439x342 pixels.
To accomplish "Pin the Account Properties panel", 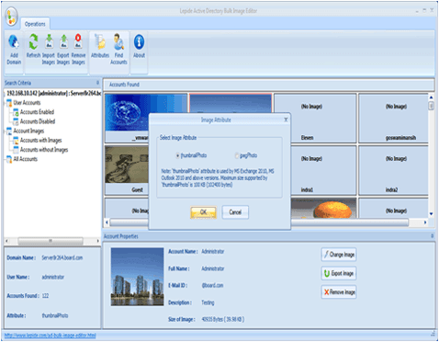I will click(433, 236).
